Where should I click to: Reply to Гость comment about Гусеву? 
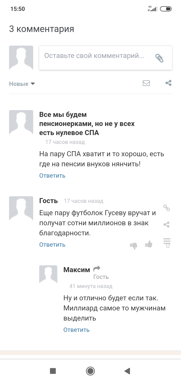pos(52,245)
